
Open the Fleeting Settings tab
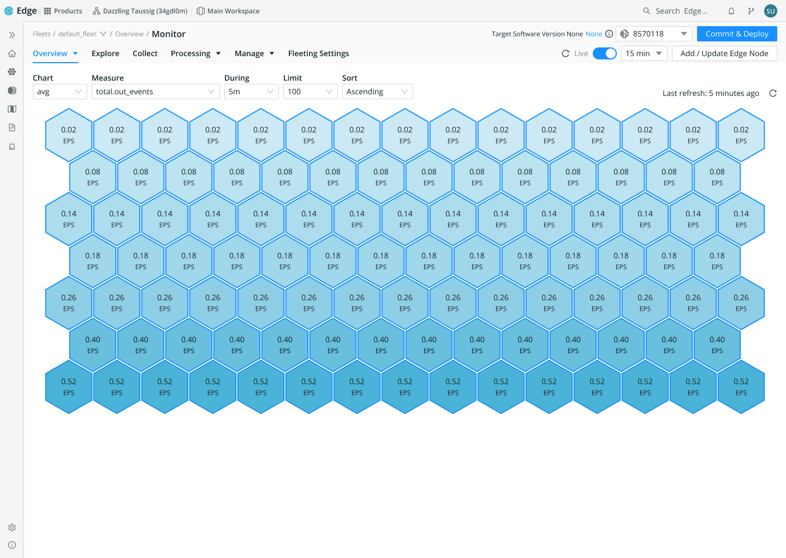(318, 53)
